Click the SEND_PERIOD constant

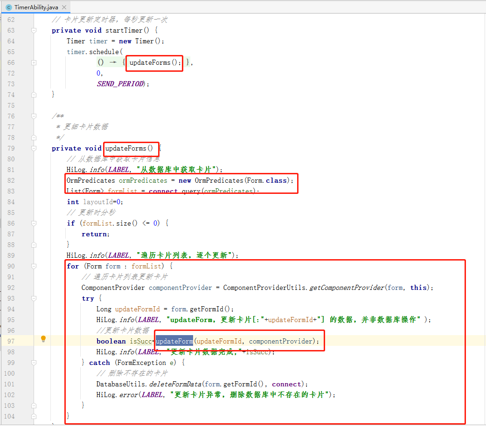[x=120, y=84]
